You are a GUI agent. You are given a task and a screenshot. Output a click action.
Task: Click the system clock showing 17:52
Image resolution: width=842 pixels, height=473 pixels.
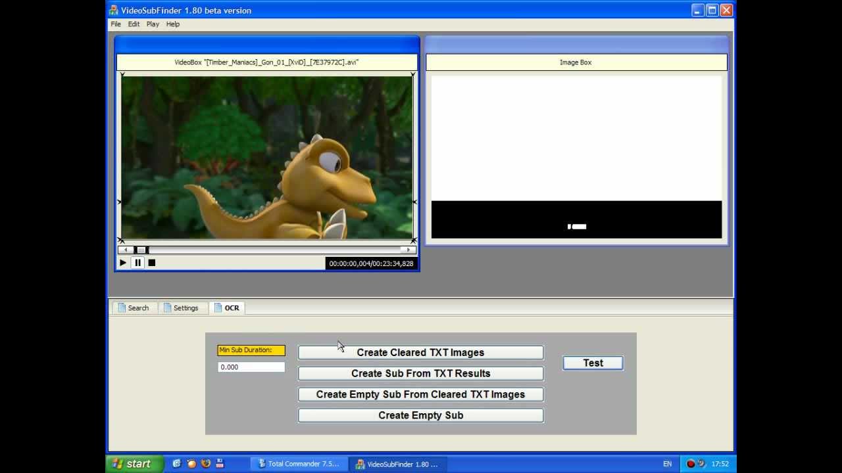click(720, 464)
